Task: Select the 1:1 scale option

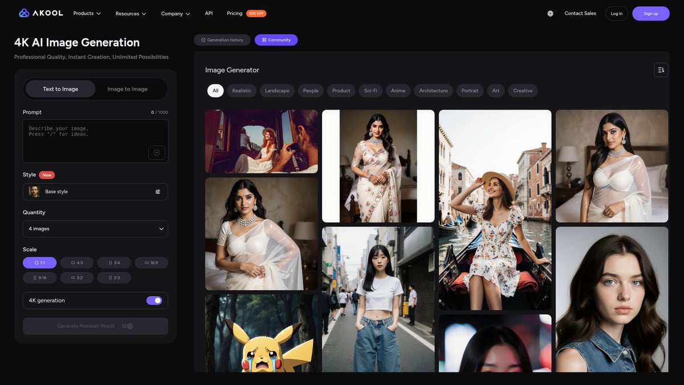Action: pos(40,263)
